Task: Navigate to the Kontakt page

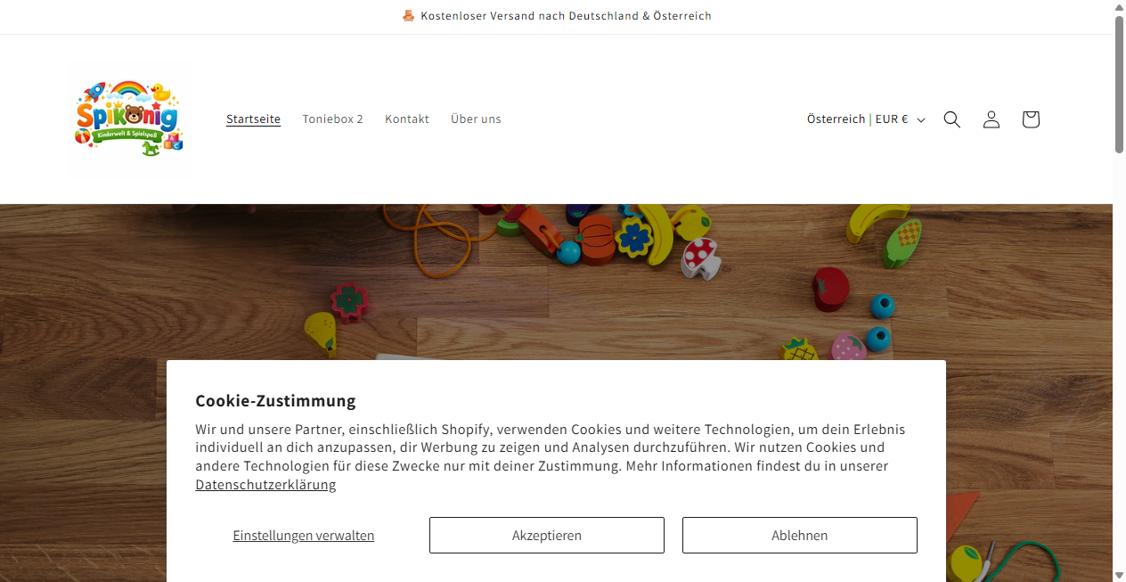Action: pos(406,119)
